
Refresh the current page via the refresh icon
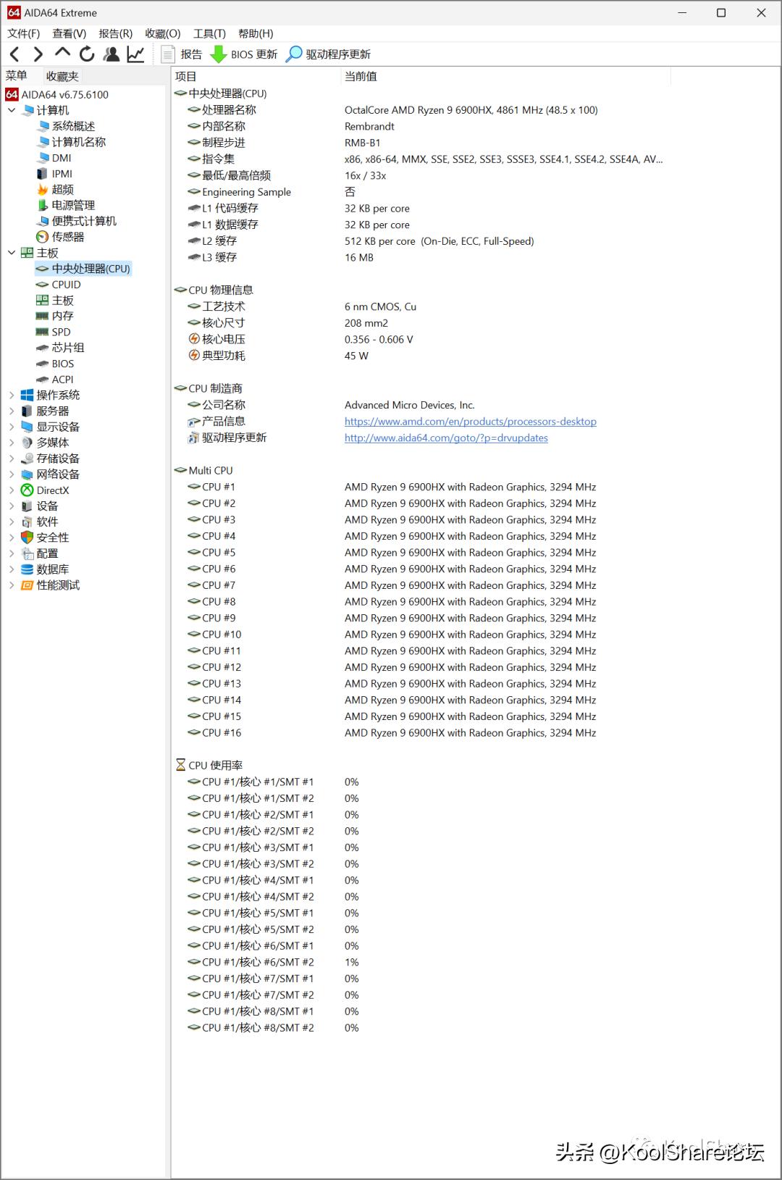click(x=87, y=54)
